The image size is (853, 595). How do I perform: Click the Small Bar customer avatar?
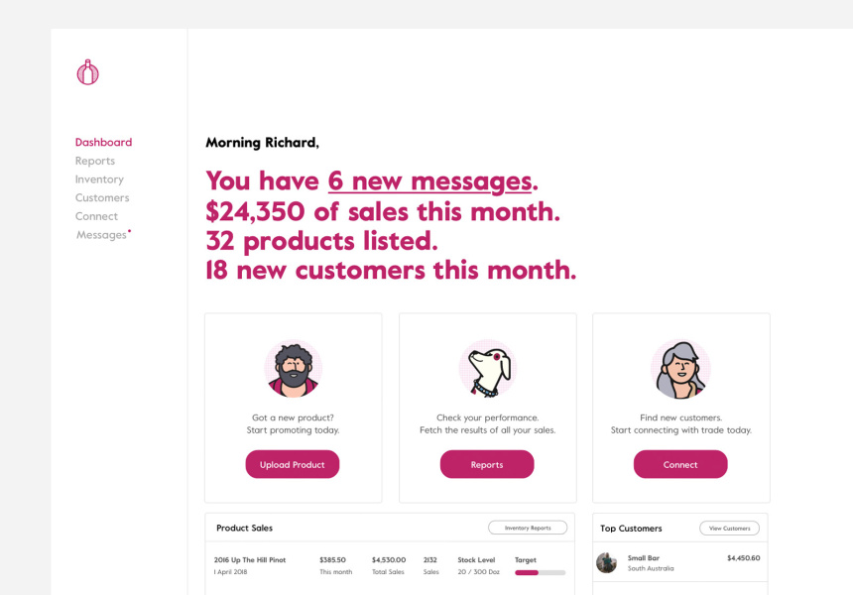(x=606, y=563)
